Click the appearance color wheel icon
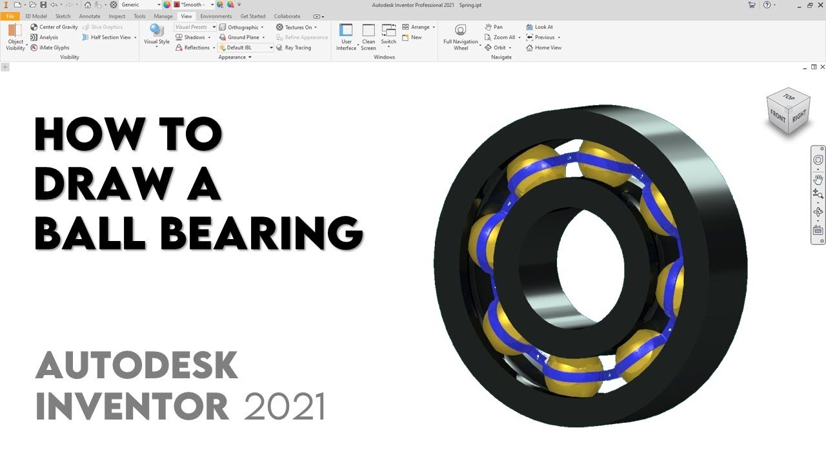 (166, 5)
